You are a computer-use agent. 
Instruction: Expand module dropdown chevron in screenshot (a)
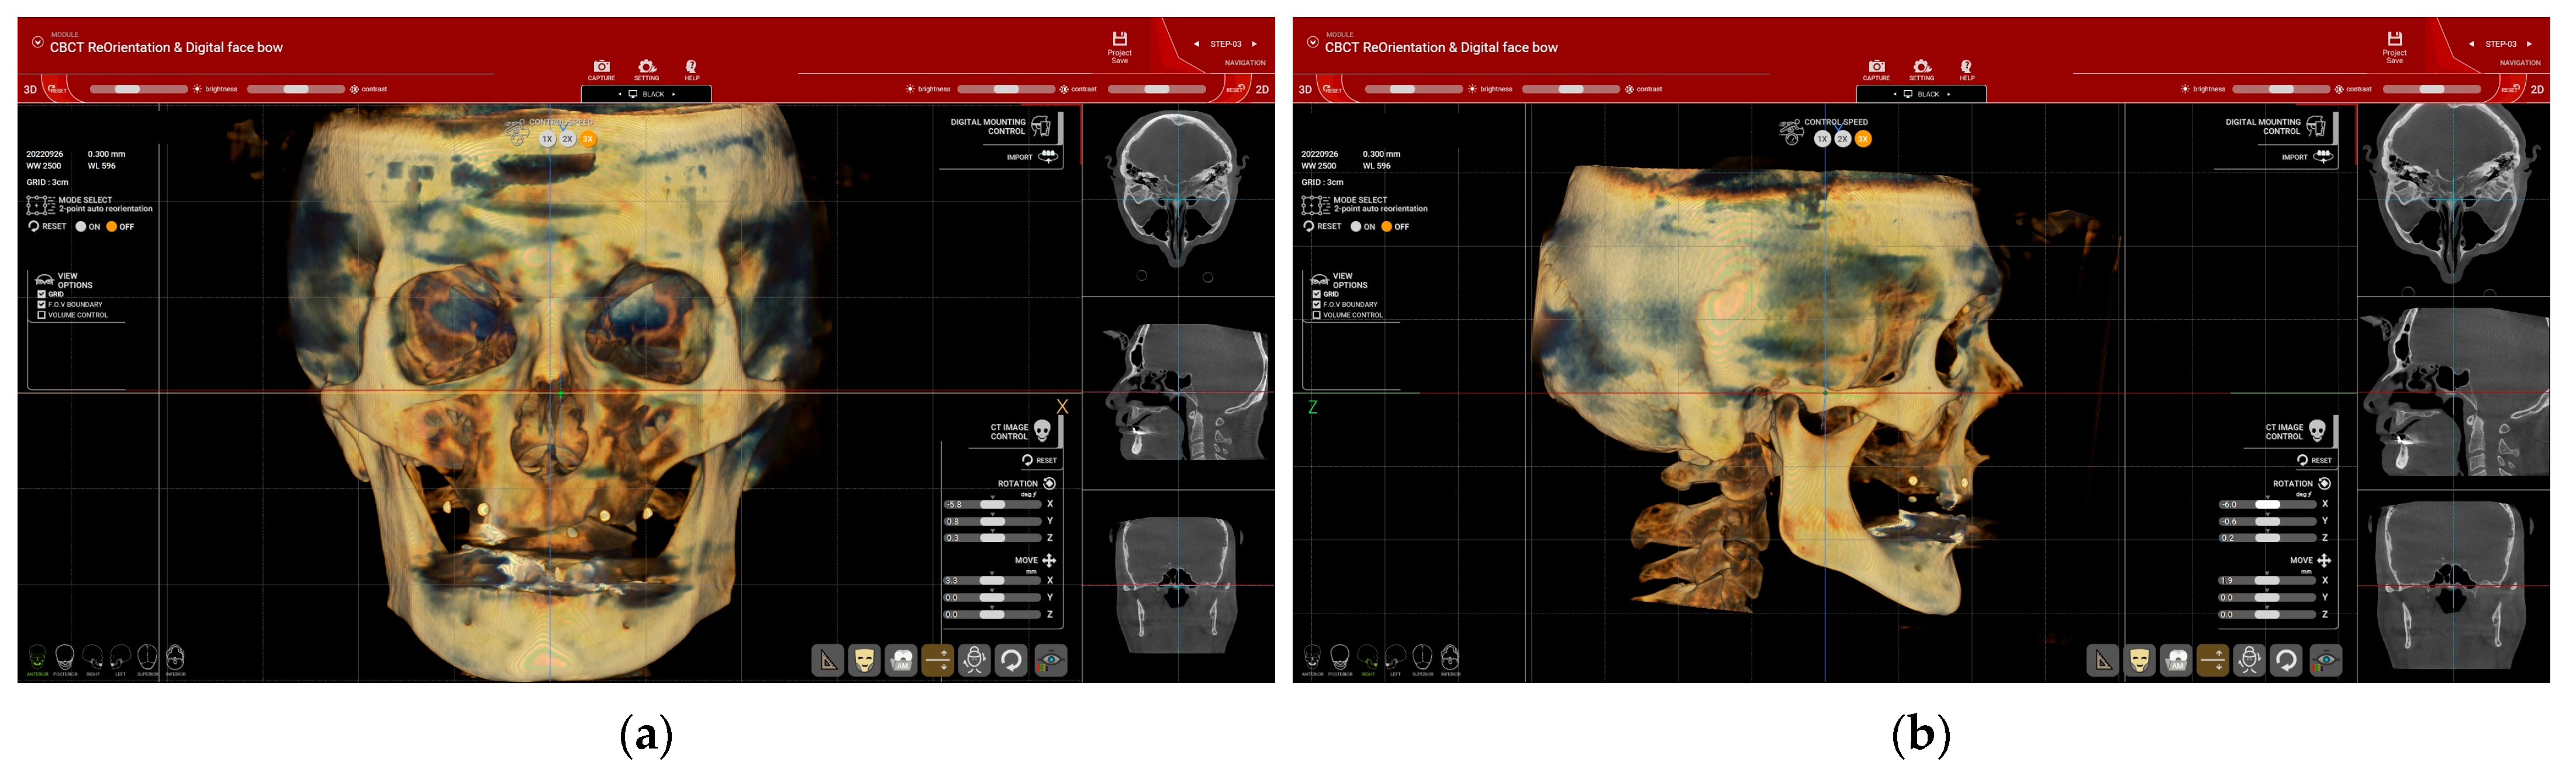[x=37, y=42]
